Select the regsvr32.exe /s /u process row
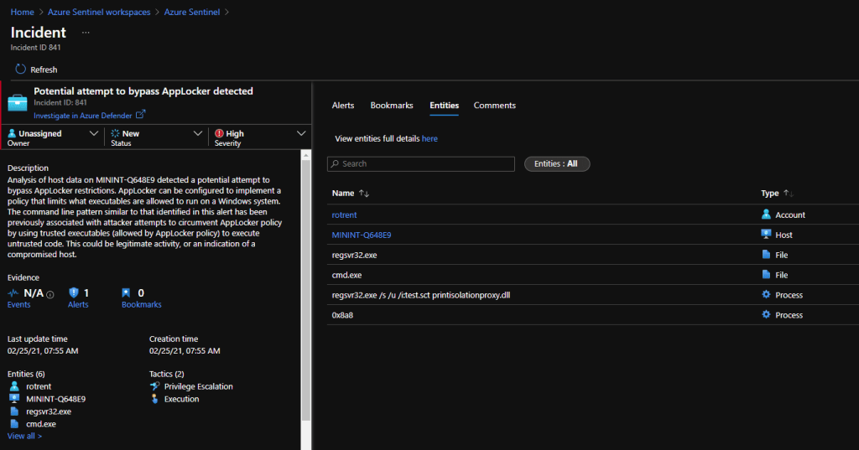This screenshot has width=859, height=450. coord(593,294)
